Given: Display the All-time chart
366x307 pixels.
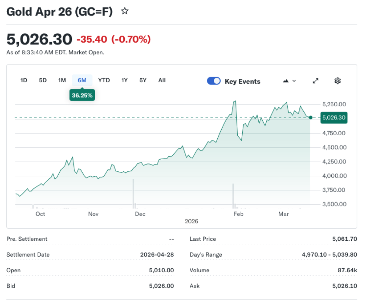Looking at the screenshot, I should tap(162, 81).
